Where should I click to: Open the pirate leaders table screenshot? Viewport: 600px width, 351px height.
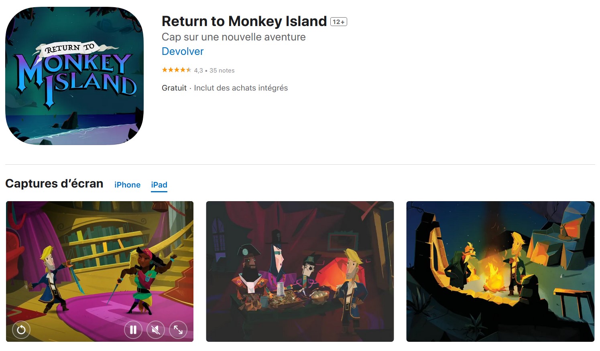click(x=300, y=271)
